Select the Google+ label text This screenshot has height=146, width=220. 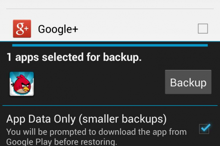click(x=58, y=29)
